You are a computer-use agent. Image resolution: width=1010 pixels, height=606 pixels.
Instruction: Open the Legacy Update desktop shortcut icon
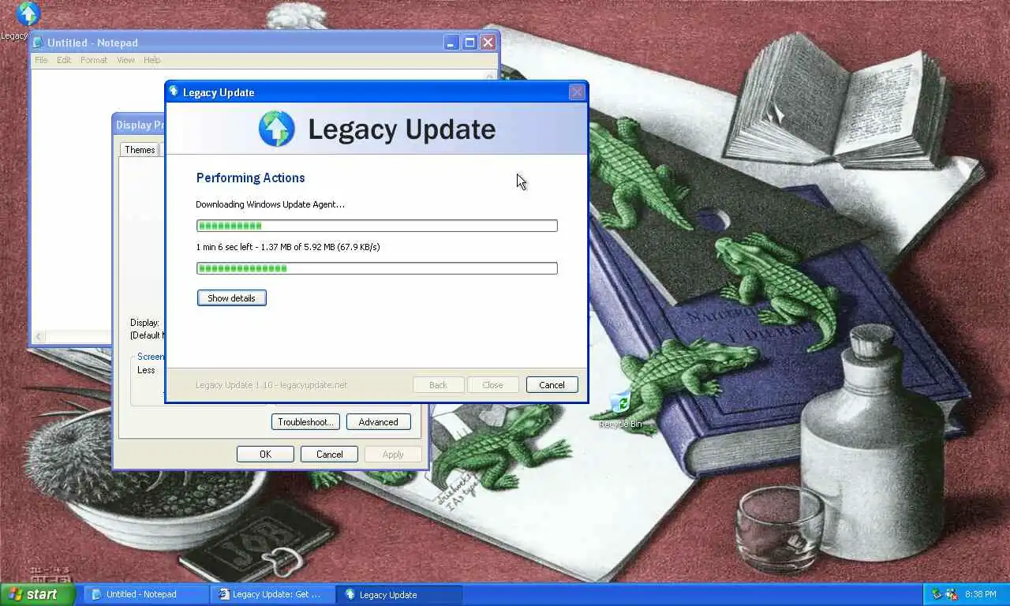[x=27, y=14]
